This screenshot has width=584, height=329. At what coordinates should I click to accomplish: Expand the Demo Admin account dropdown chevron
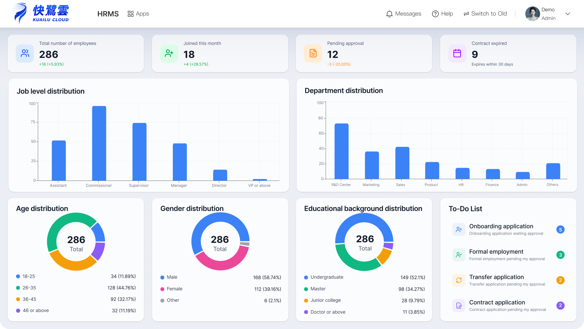tap(568, 14)
